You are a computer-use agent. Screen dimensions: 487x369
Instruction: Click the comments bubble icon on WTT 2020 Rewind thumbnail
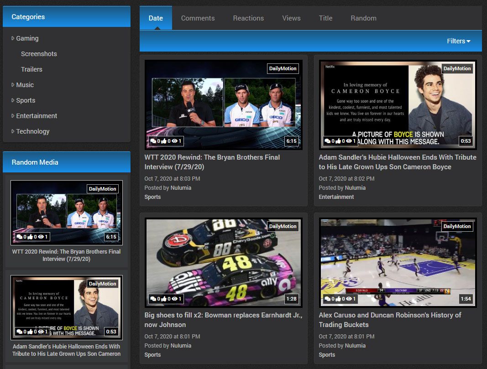tap(152, 141)
